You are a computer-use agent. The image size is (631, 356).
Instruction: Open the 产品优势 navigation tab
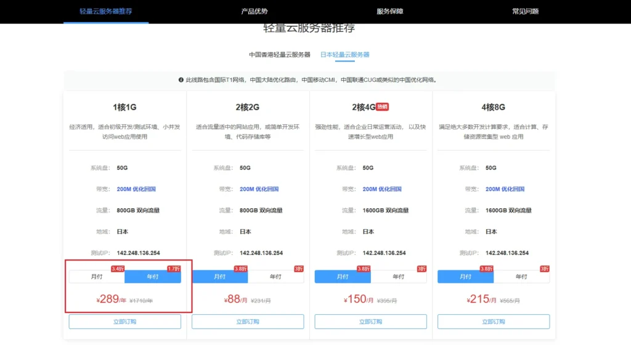[254, 11]
